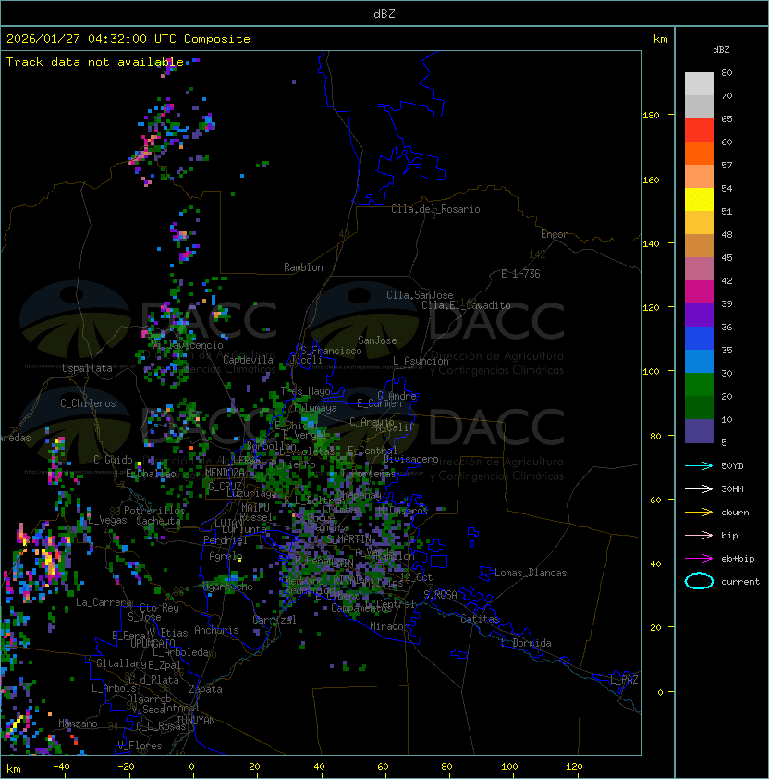
Task: Click the Cacheuta place label
Action: (x=158, y=521)
